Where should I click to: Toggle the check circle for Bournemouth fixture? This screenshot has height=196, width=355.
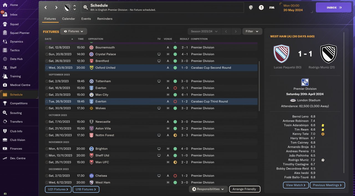(x=47, y=48)
